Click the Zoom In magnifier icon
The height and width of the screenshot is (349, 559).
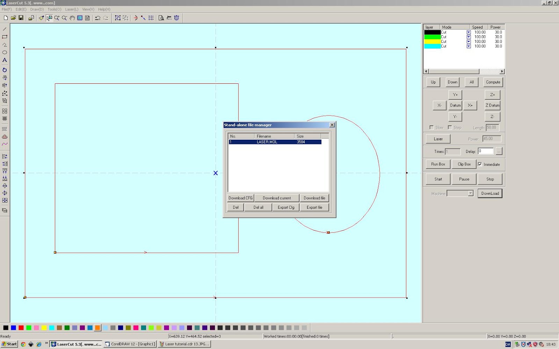(x=57, y=18)
